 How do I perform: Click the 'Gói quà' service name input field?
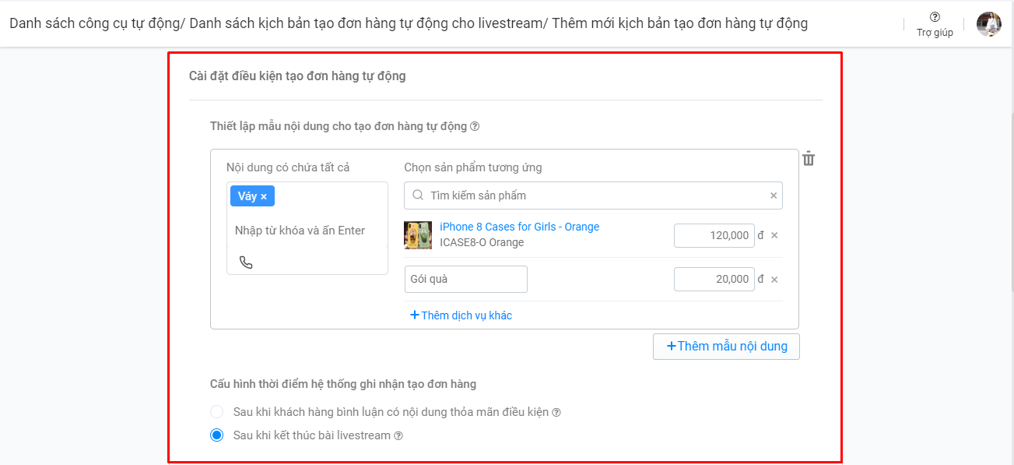tap(465, 279)
